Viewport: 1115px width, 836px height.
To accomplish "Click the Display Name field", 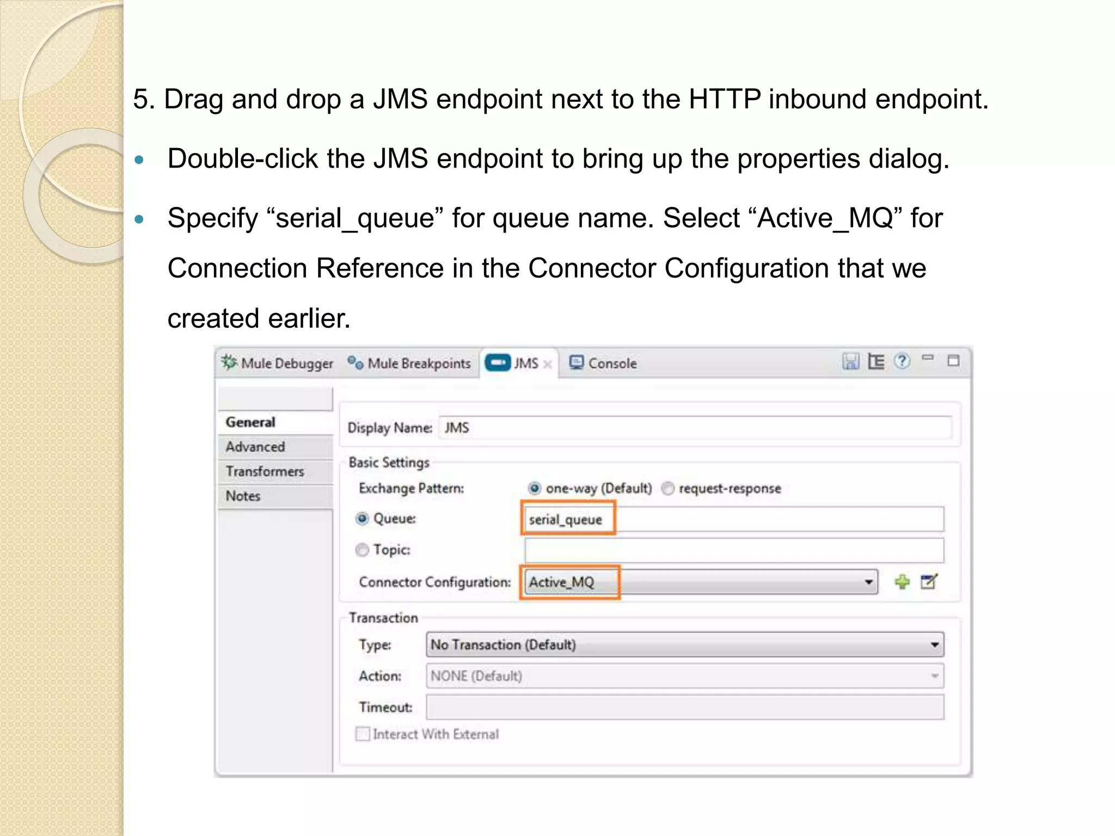I will pyautogui.click(x=695, y=428).
